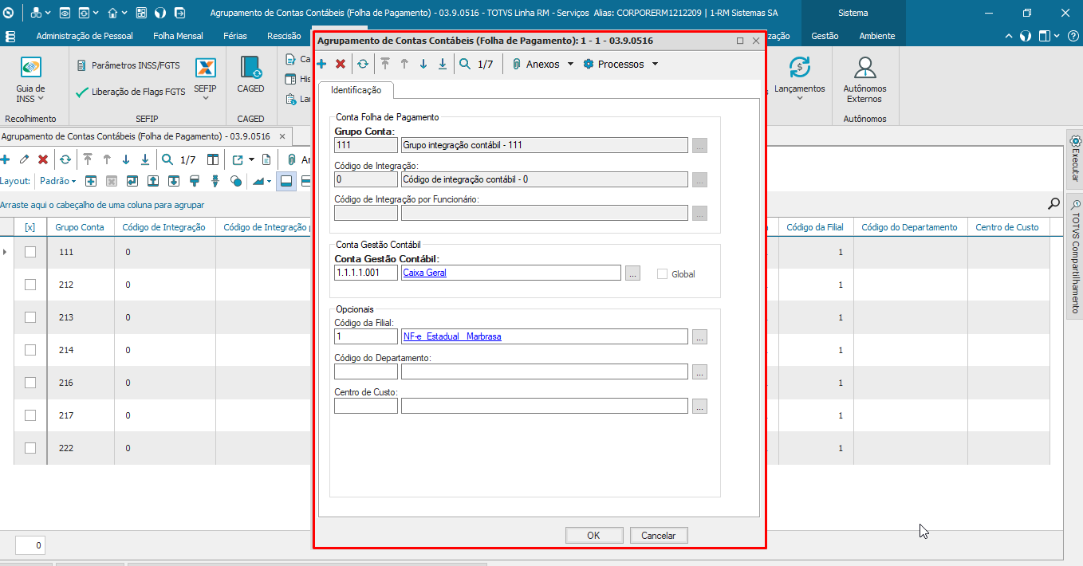
Task: Click the Cancelar button
Action: 659,536
